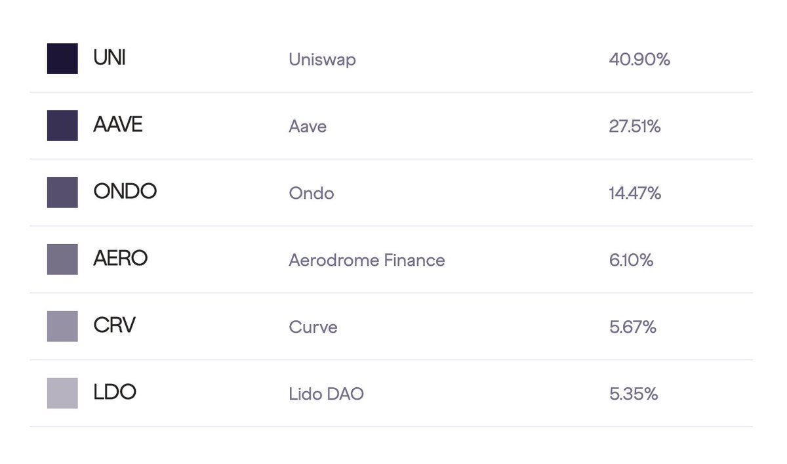Select the 14.47% Ondo weight
787x464 pixels.
click(635, 194)
